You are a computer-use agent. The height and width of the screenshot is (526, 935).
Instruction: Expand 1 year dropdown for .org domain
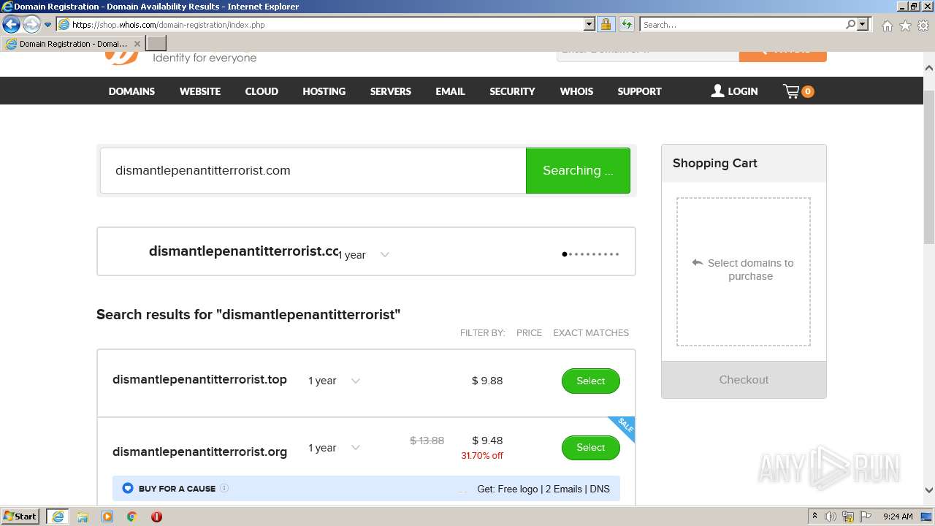click(x=335, y=448)
